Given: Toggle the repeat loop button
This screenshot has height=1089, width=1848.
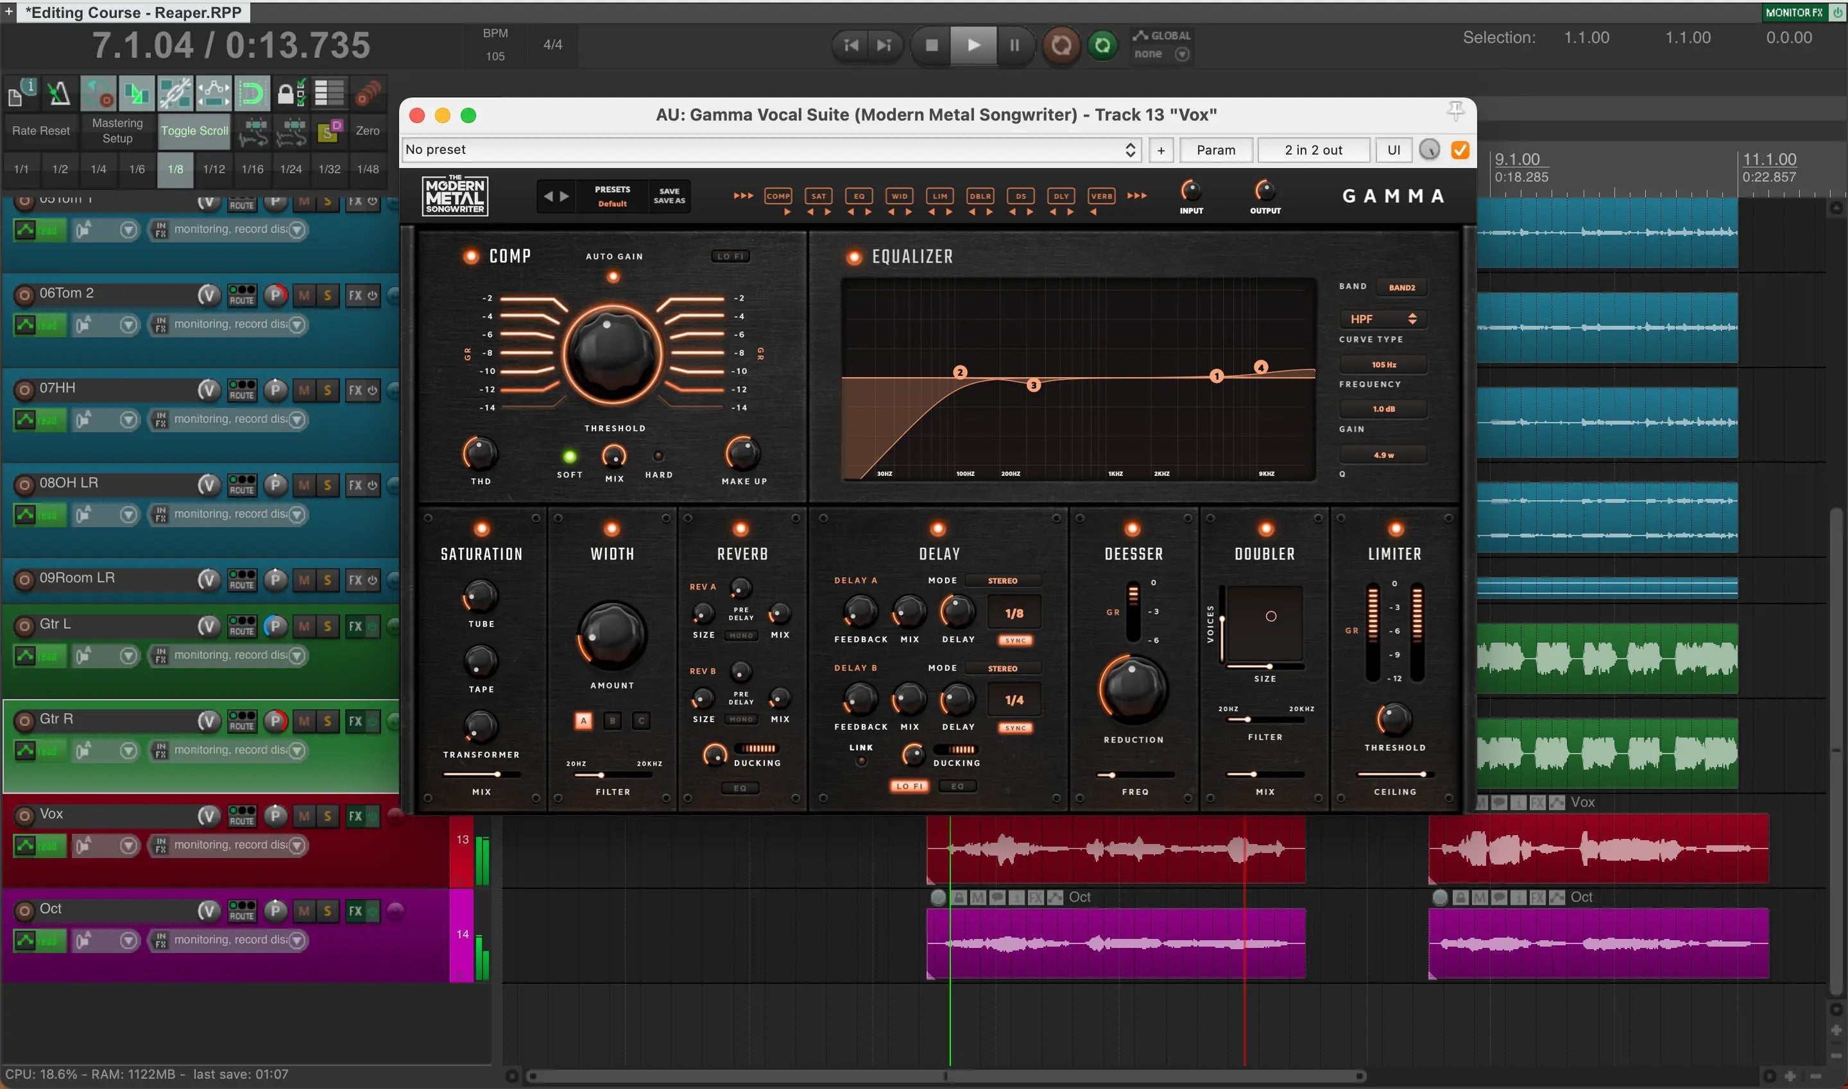Looking at the screenshot, I should 1102,46.
